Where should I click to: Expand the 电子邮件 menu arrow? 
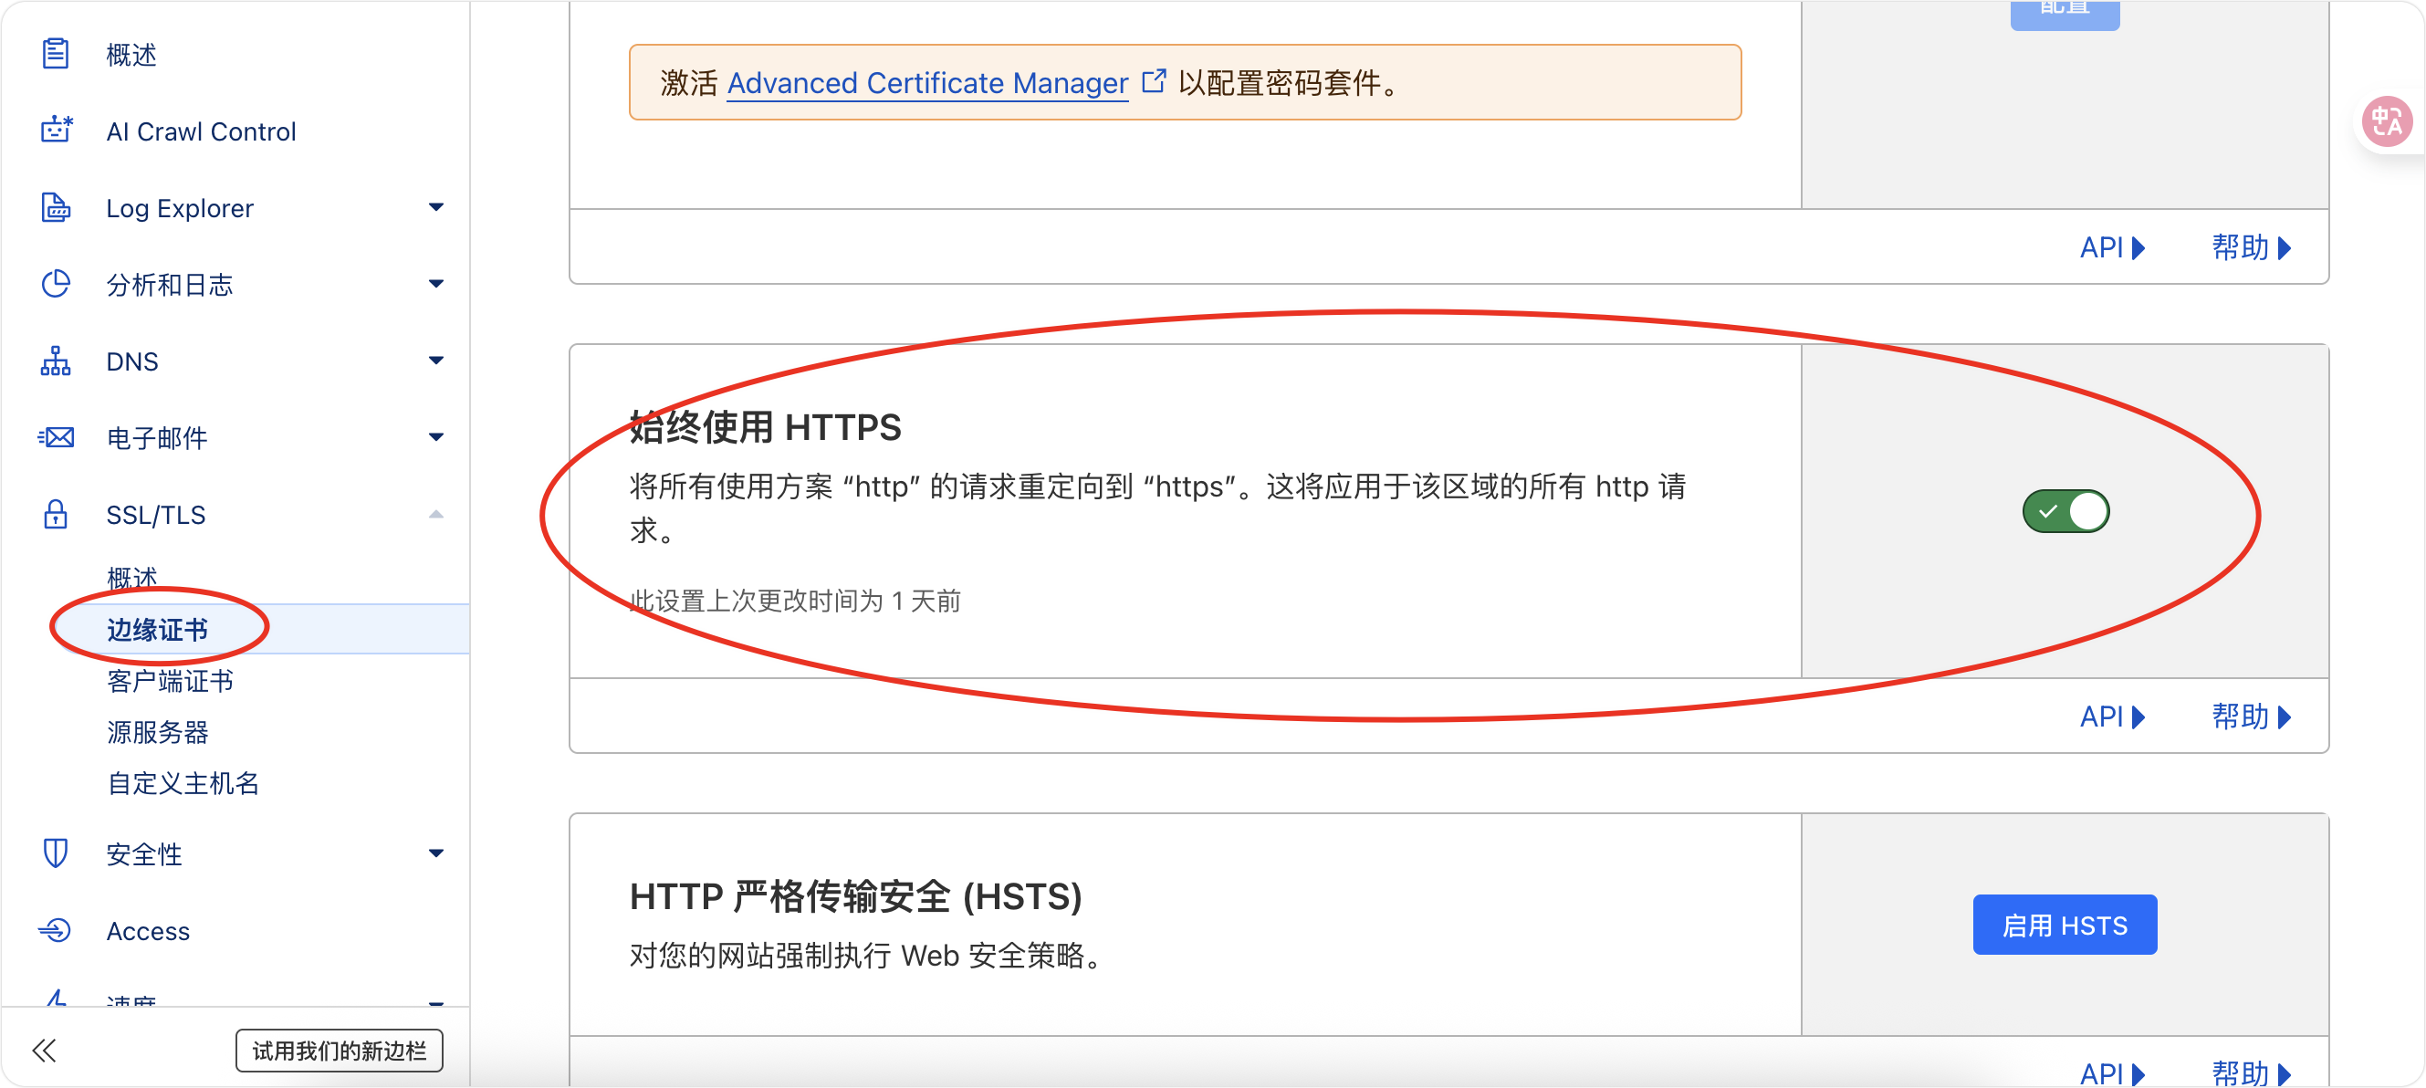436,437
